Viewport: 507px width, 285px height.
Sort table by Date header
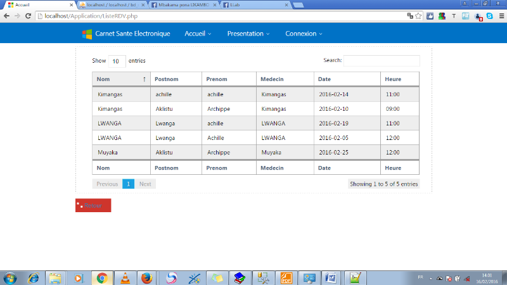pyautogui.click(x=347, y=79)
